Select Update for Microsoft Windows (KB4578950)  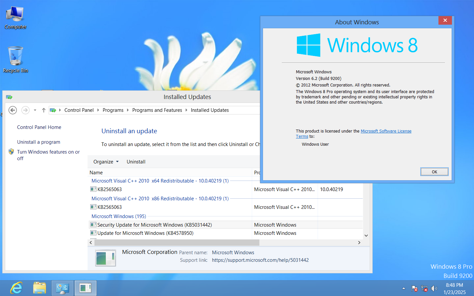pyautogui.click(x=145, y=233)
